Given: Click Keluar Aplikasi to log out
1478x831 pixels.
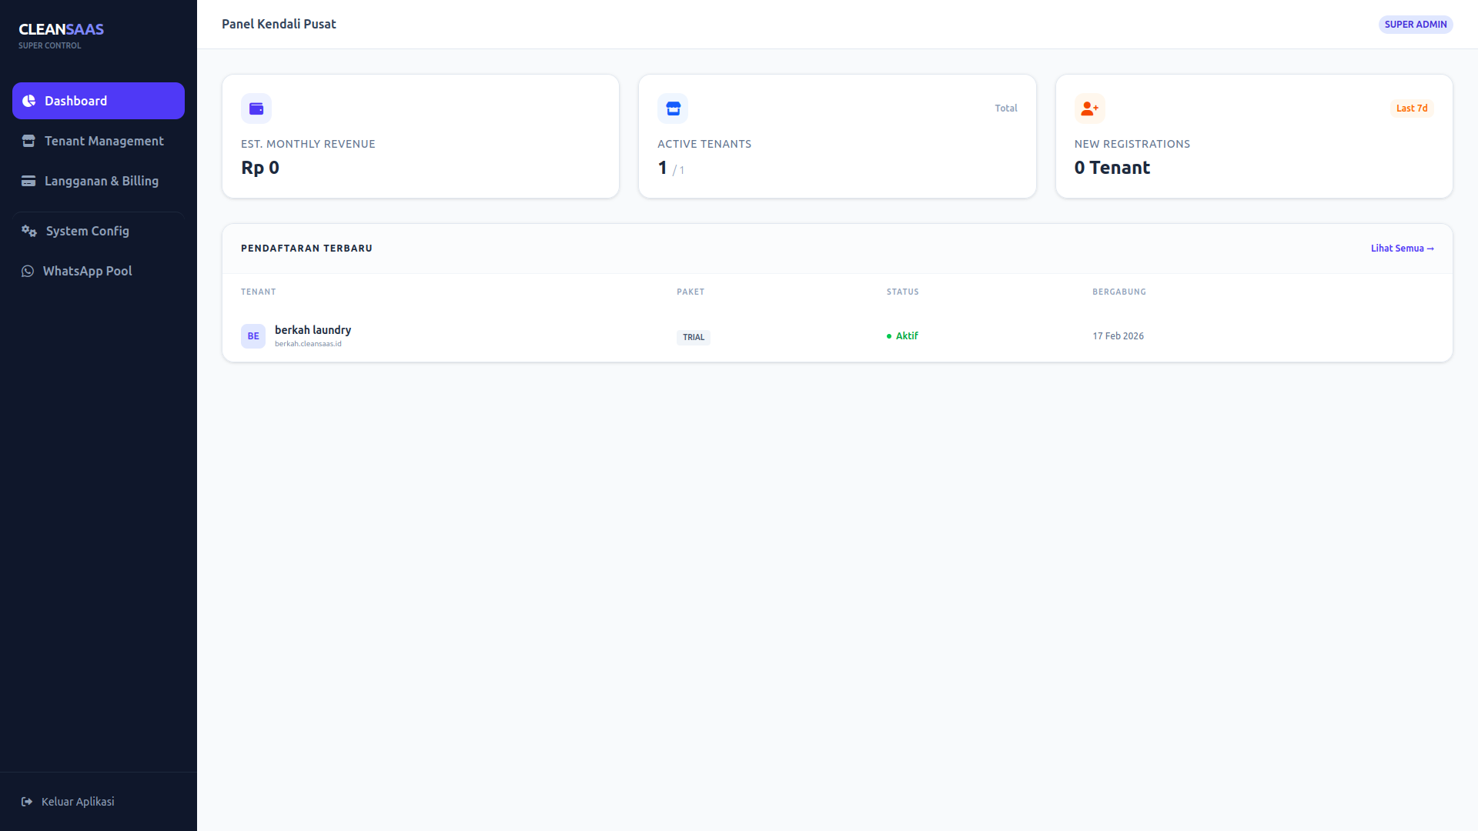Looking at the screenshot, I should 78,801.
